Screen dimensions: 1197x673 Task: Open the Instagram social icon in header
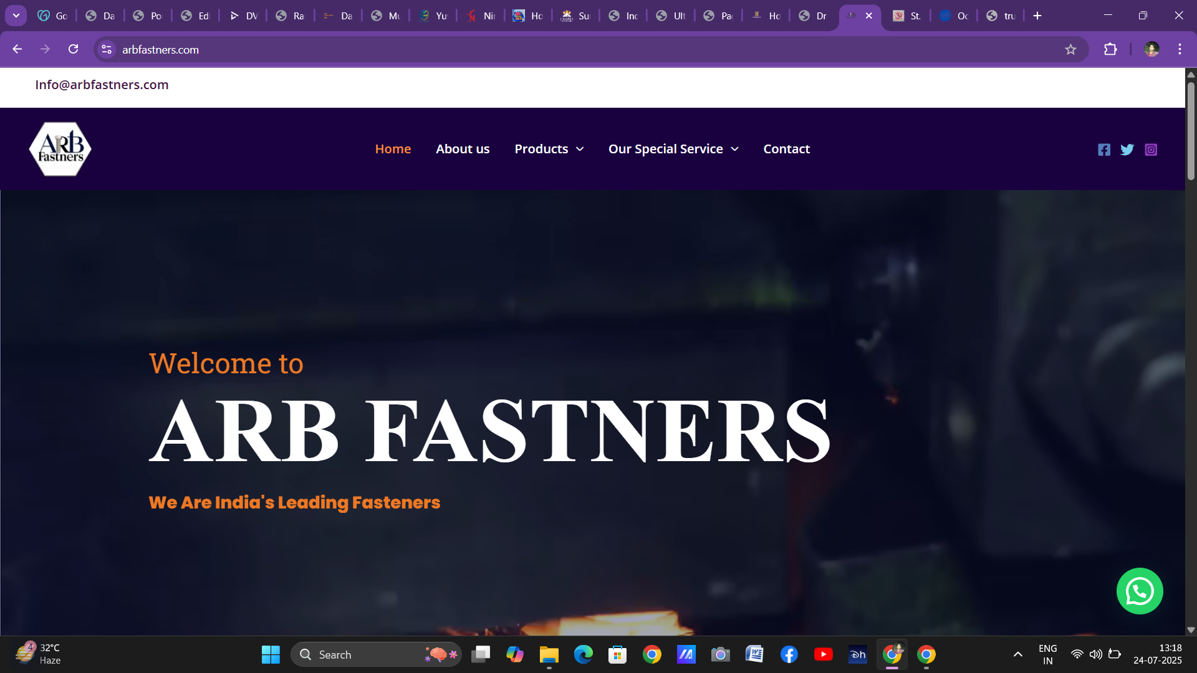point(1151,150)
